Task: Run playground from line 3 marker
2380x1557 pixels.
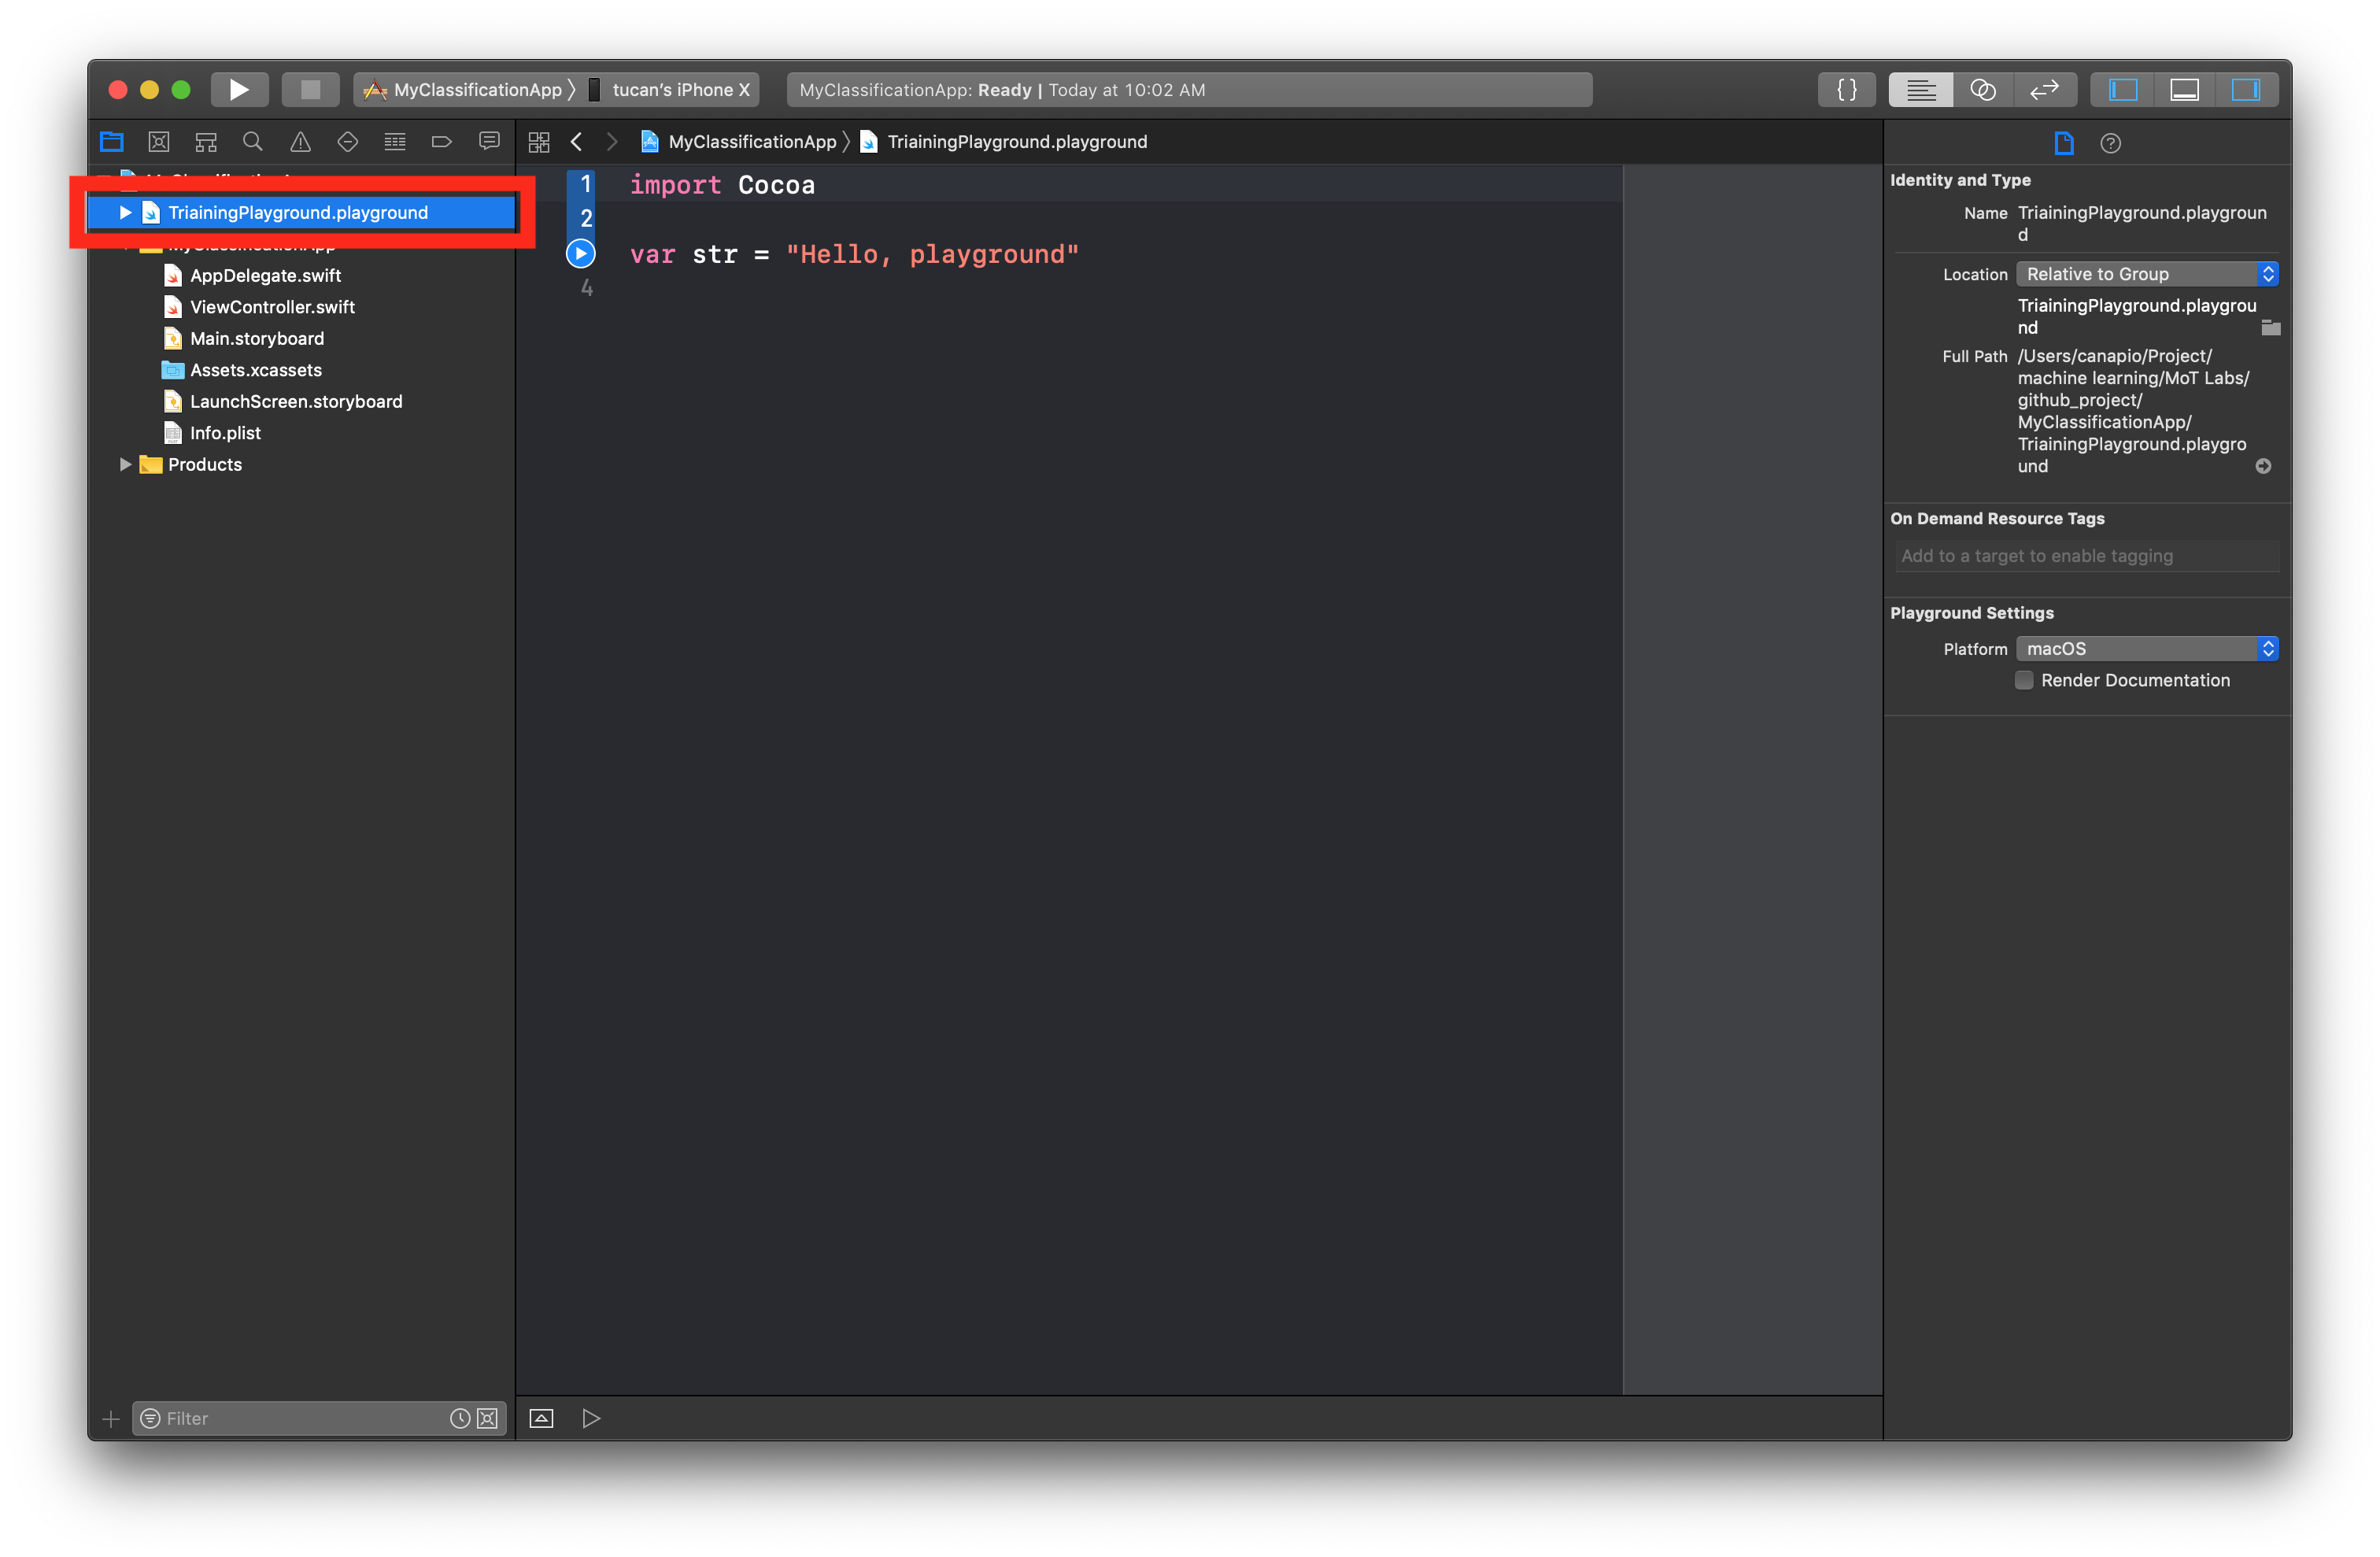Action: pos(581,254)
